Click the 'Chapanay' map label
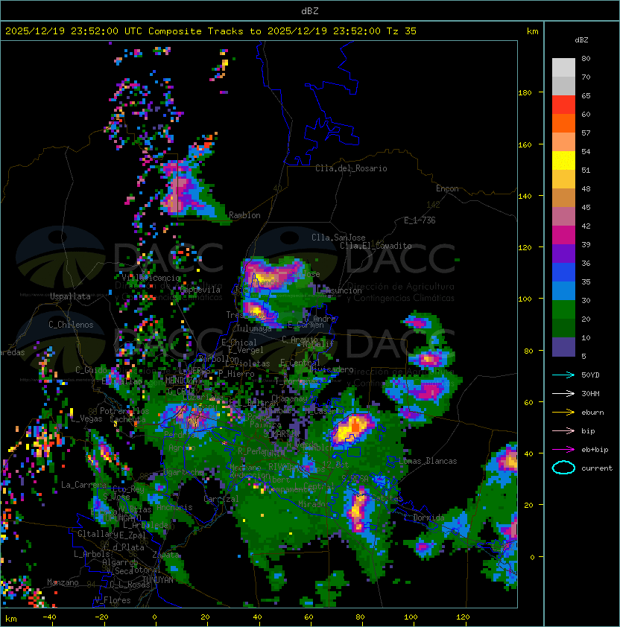The image size is (620, 627). tap(289, 398)
